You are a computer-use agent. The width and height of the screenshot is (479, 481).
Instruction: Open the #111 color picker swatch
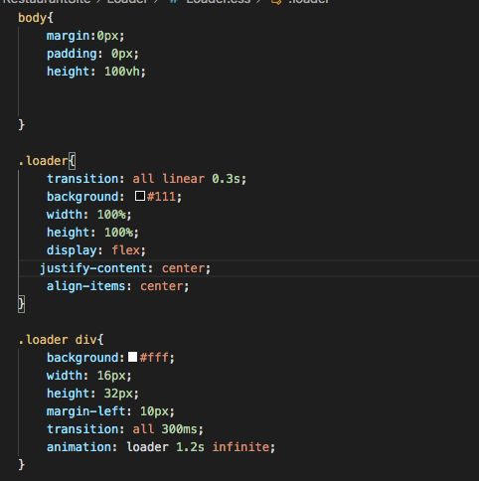[x=140, y=196]
